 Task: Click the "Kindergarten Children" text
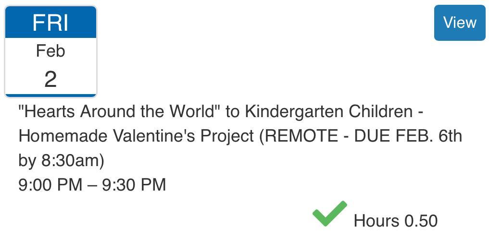click(328, 111)
